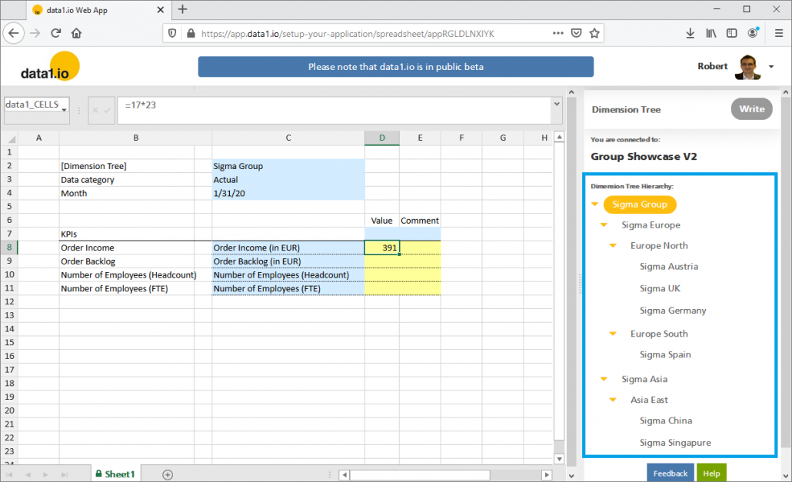
Task: Open the library bookshelf icon
Action: click(710, 33)
